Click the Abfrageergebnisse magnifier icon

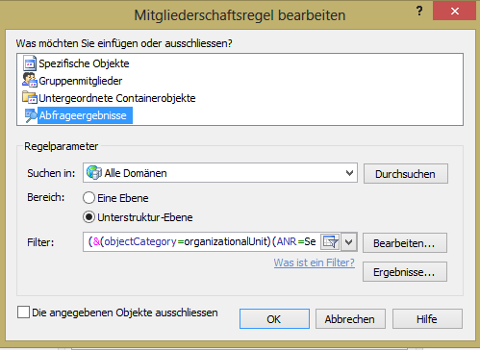point(31,115)
